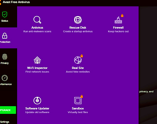
Task: Click the Avast Free Antivirus title
Action: pos(16,2)
